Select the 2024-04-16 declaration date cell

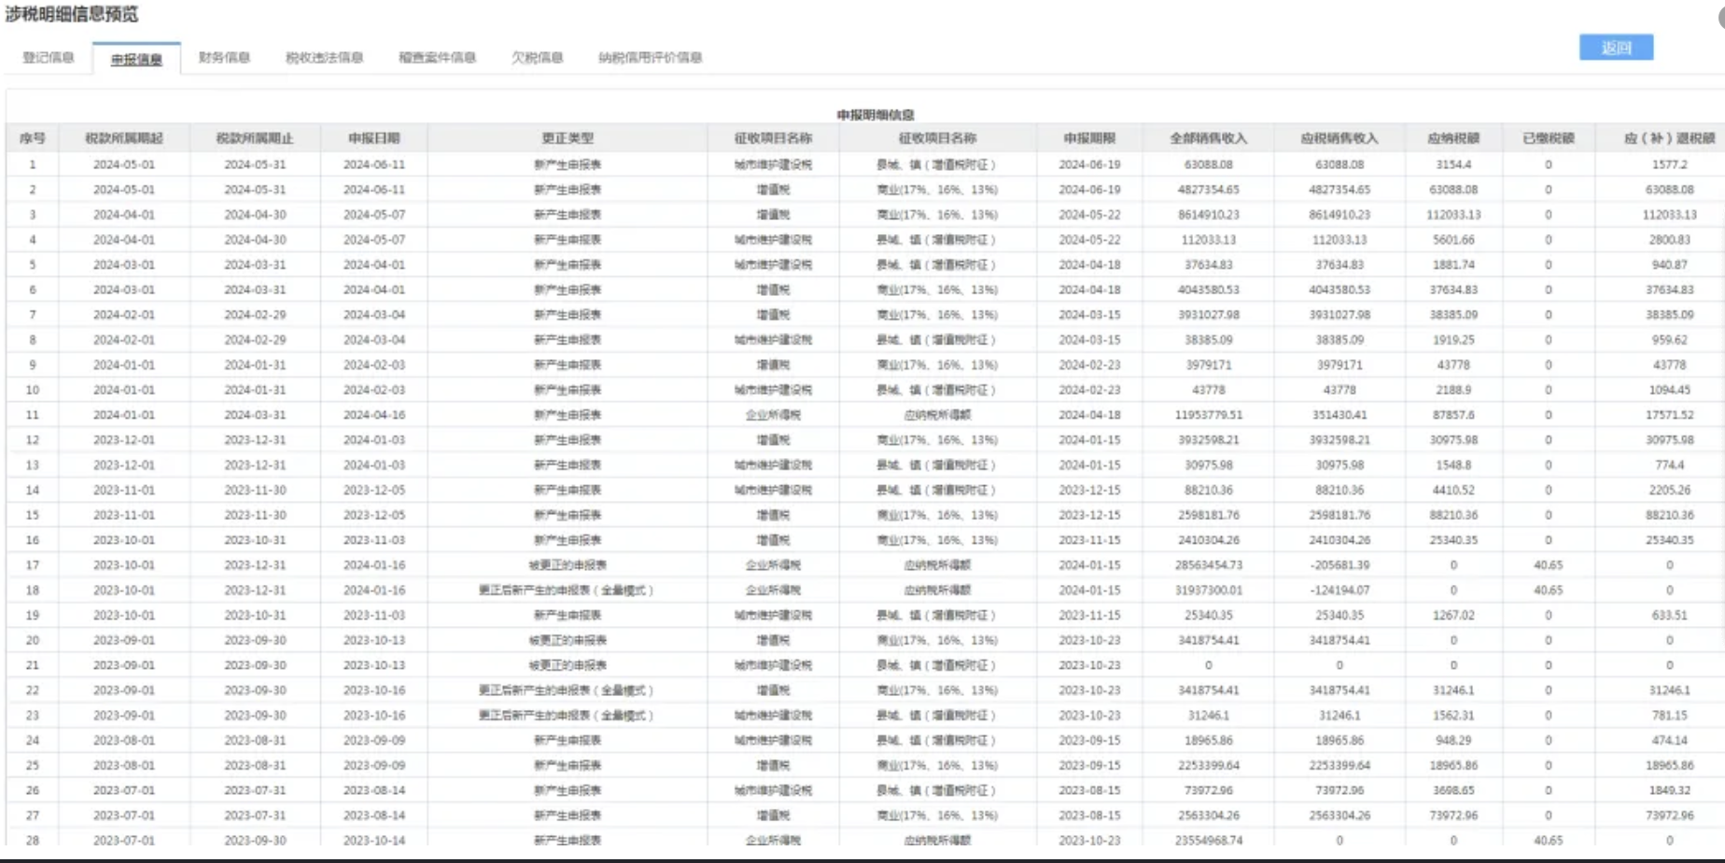tap(374, 415)
